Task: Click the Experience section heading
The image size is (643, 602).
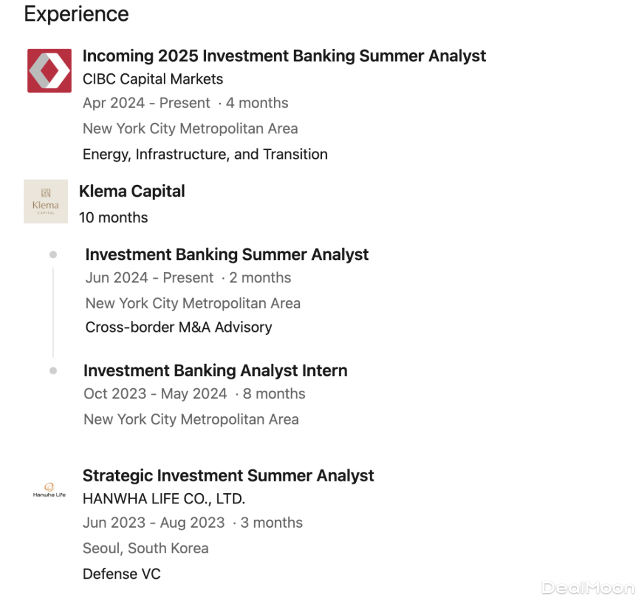Action: click(x=76, y=14)
